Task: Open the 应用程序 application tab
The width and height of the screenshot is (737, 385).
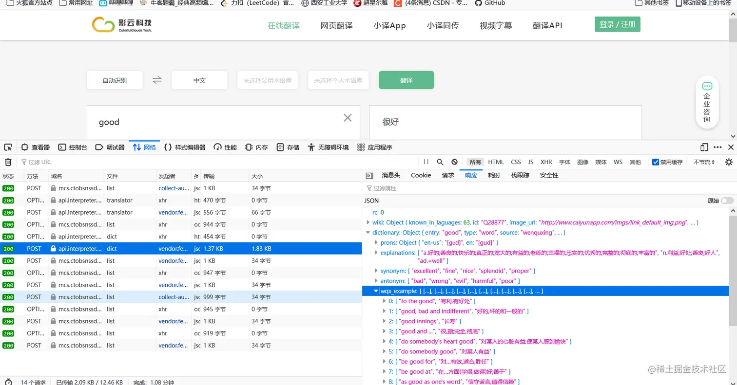Action: tap(375, 147)
